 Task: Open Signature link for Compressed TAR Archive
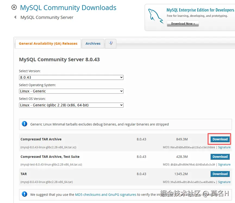pos(224,147)
